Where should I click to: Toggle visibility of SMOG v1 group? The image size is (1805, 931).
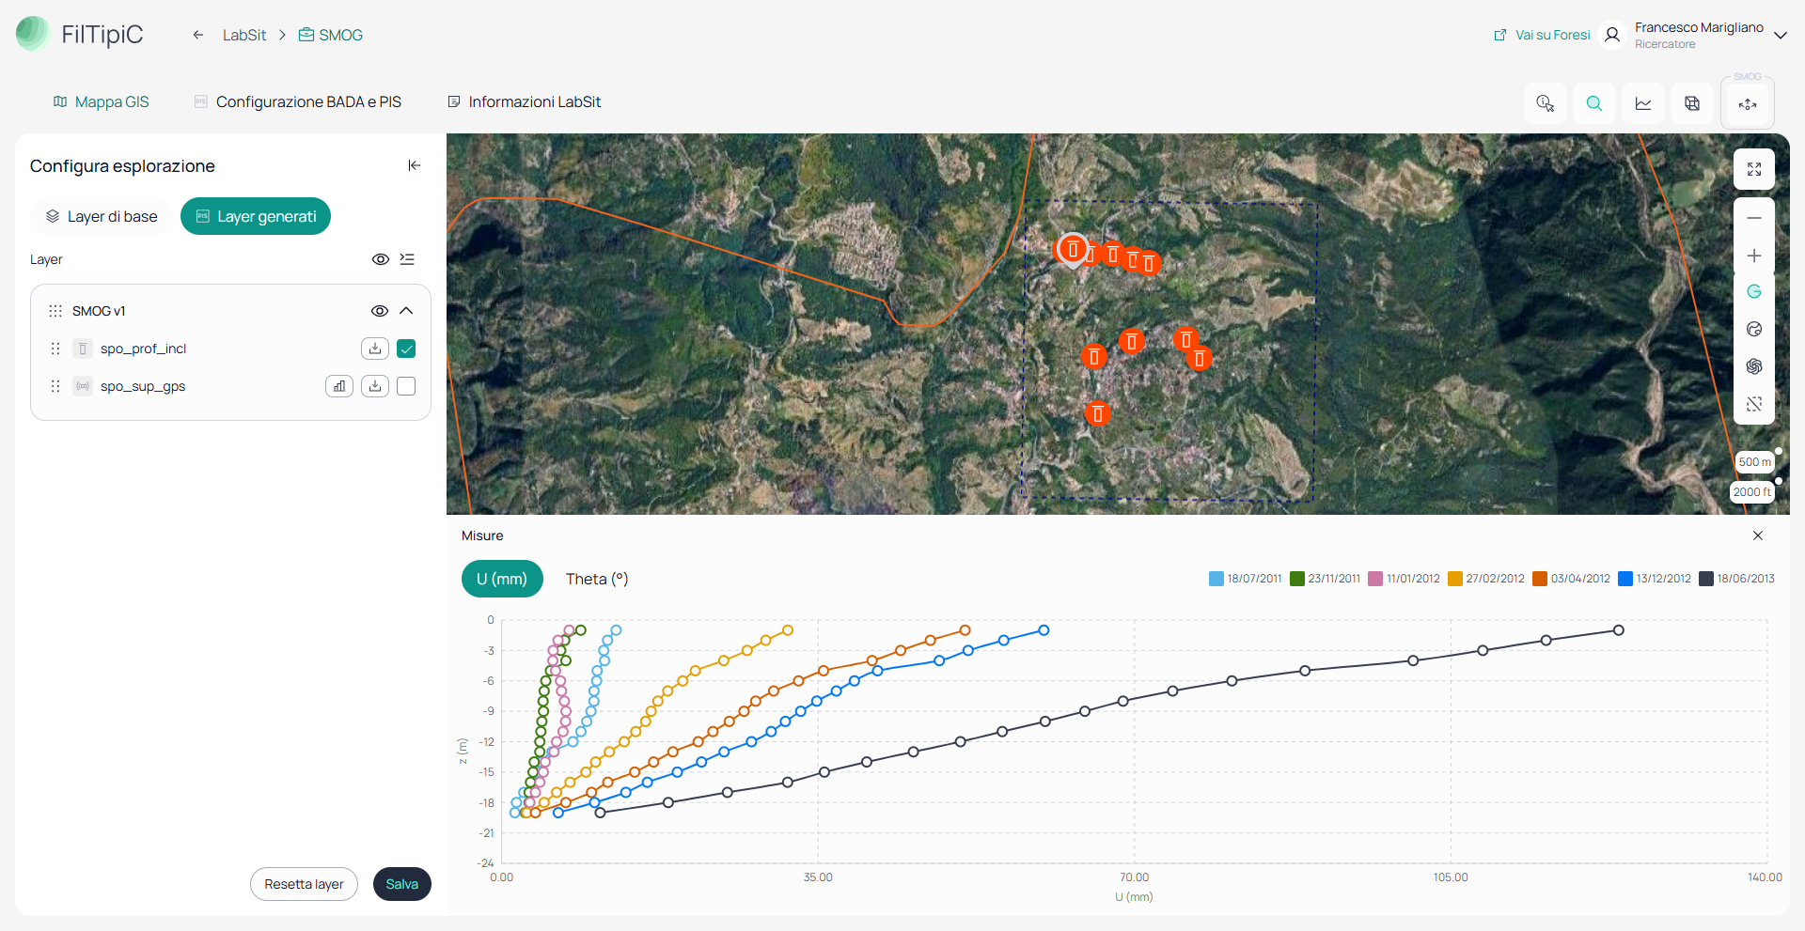pos(380,311)
